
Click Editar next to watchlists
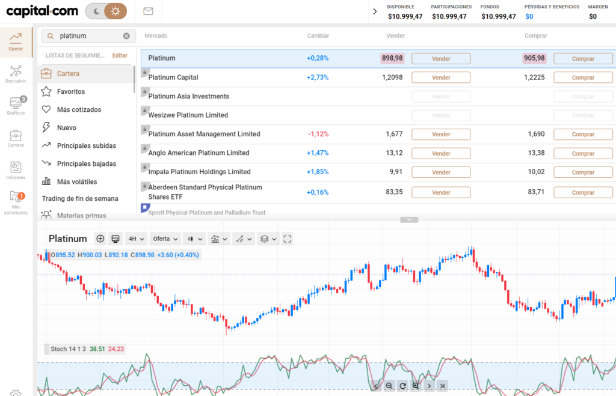click(x=120, y=55)
